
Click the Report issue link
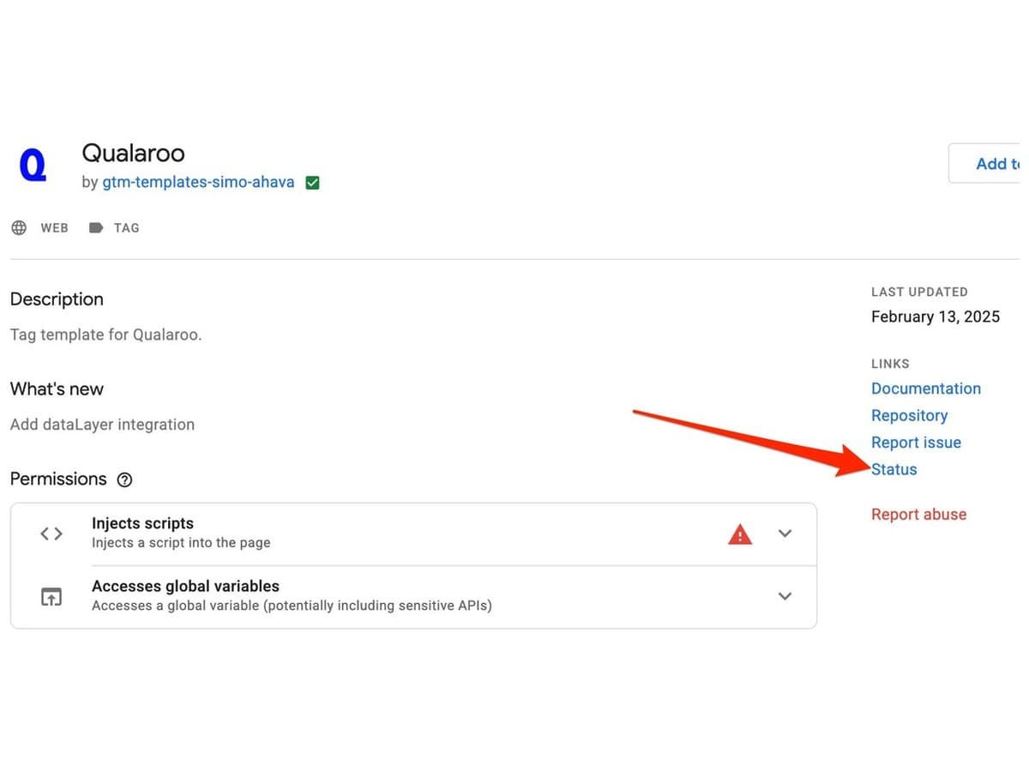pos(916,443)
